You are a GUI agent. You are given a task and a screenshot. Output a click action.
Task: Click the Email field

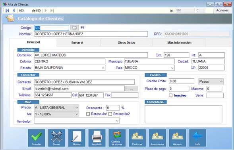point(79,89)
